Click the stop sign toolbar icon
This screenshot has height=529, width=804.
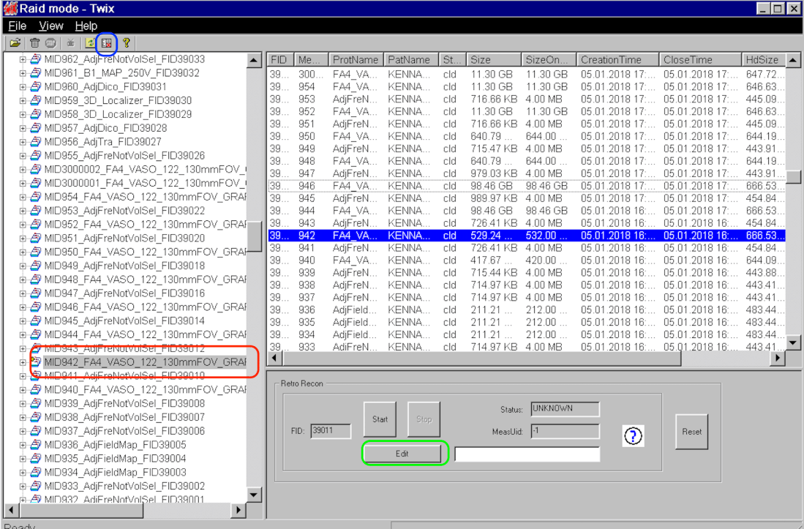click(50, 42)
